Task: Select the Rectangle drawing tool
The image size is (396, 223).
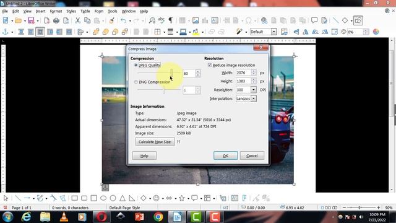Action: [x=74, y=198]
